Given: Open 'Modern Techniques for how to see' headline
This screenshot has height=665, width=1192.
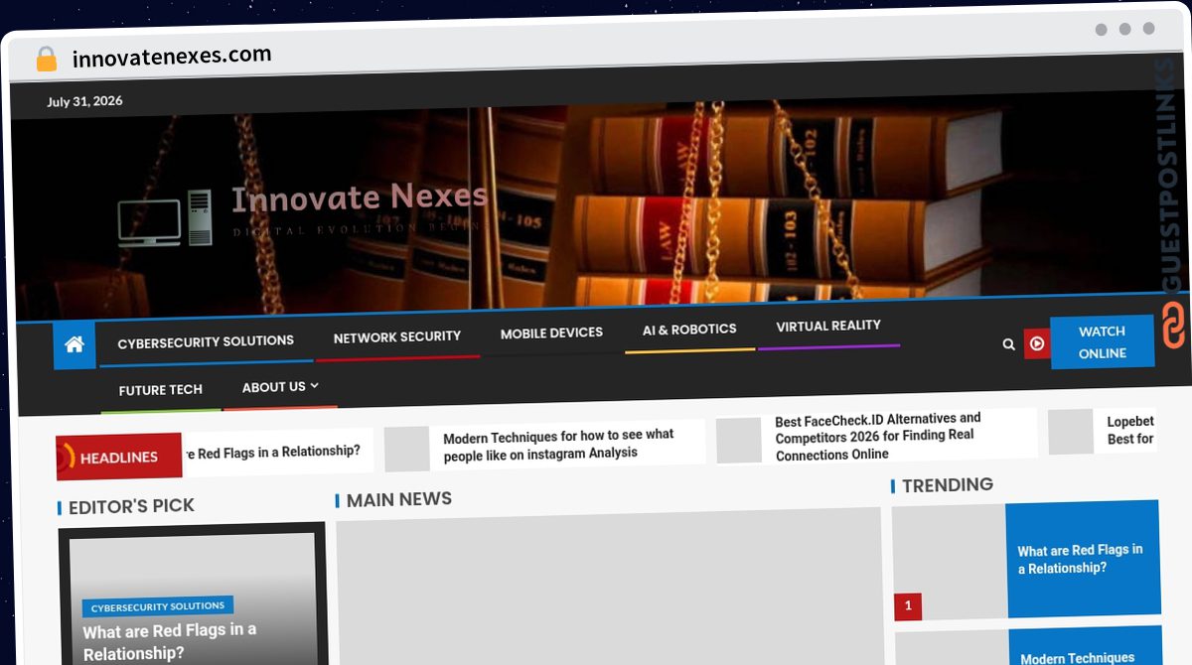Looking at the screenshot, I should 558,444.
